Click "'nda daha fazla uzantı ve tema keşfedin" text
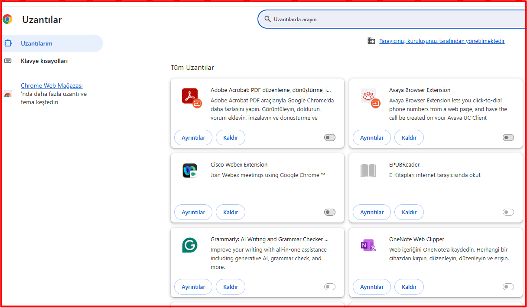The height and width of the screenshot is (308, 527). pos(54,98)
